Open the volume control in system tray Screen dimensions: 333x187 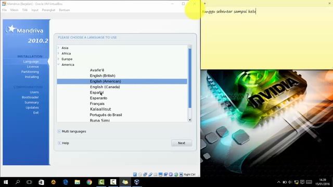point(290,182)
